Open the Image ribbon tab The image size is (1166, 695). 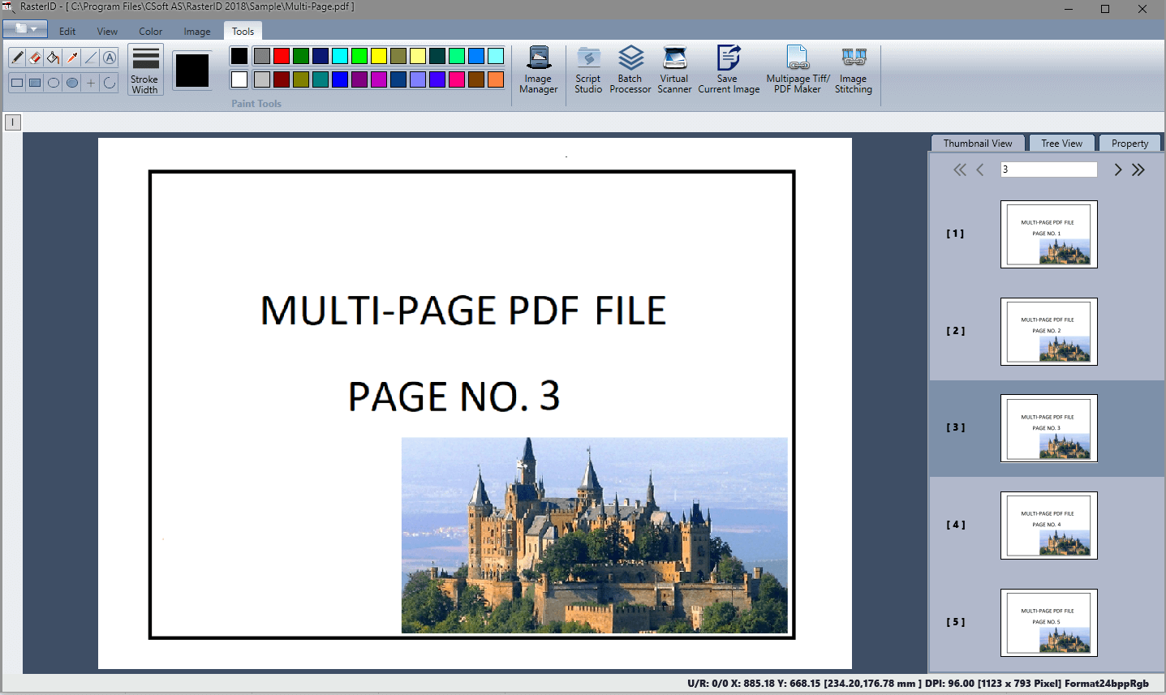(x=196, y=32)
